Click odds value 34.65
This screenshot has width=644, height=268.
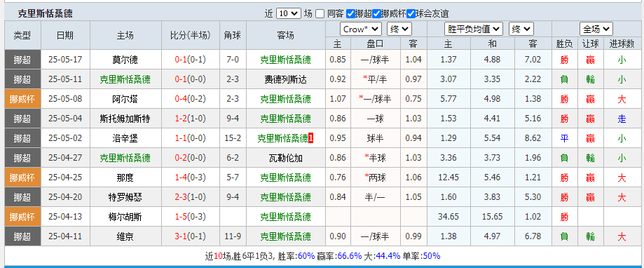448,216
